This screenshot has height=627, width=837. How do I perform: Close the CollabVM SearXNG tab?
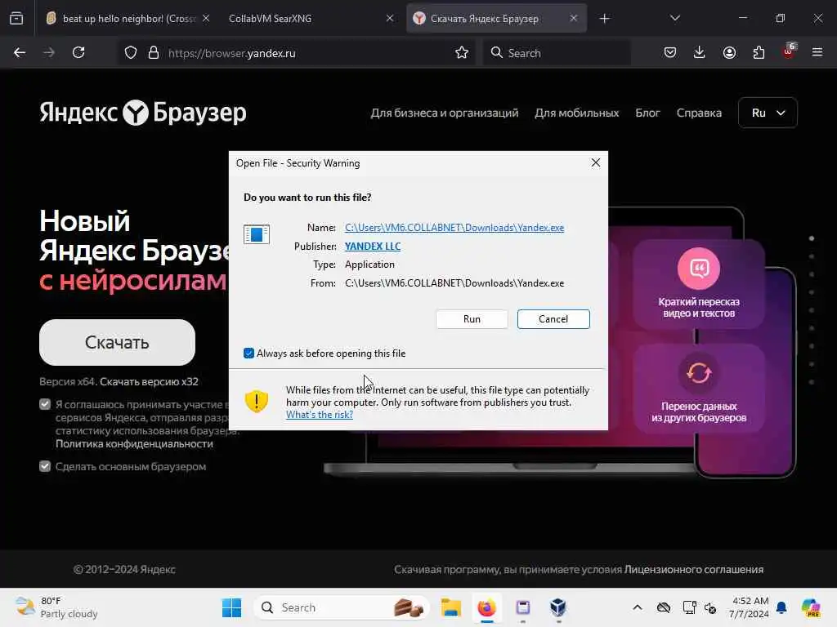tap(390, 19)
